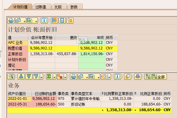Open the 参数 tab

click(x=74, y=7)
